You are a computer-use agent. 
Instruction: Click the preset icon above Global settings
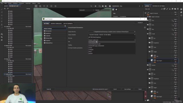pos(65,26)
